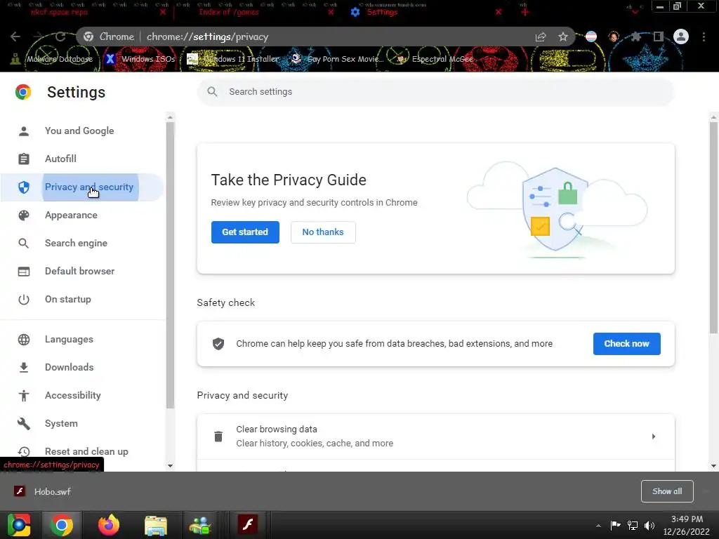Focus the Search settings field

pos(435,92)
